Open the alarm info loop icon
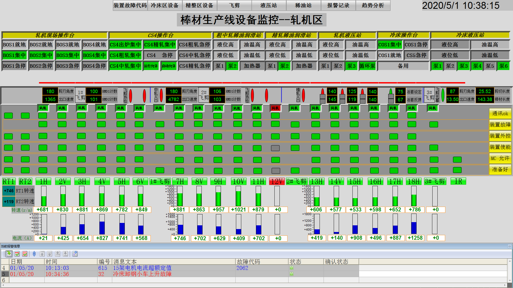 coord(75,254)
